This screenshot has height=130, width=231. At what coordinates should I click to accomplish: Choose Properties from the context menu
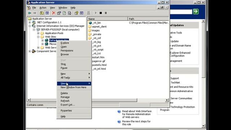[x=74, y=110]
